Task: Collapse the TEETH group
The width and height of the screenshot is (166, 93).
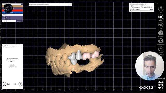Action: click(3, 15)
